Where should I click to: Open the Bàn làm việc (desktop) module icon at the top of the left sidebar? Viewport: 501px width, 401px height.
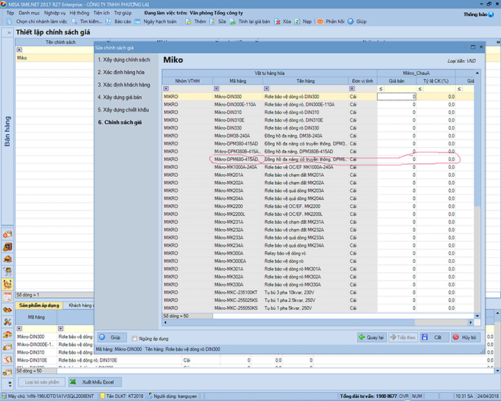pyautogui.click(x=7, y=234)
